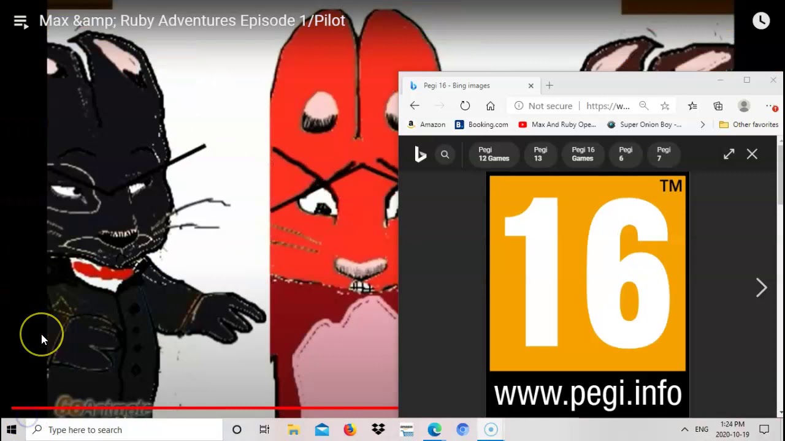
Task: Click the Bing logo in viewer
Action: pyautogui.click(x=420, y=155)
